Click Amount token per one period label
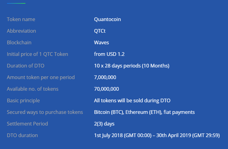This screenshot has width=228, height=149. pyautogui.click(x=41, y=77)
